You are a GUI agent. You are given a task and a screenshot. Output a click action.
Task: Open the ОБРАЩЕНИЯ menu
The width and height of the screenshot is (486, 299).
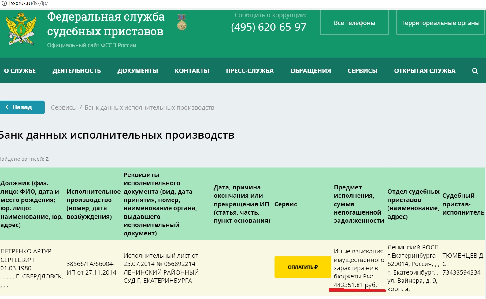tap(310, 71)
